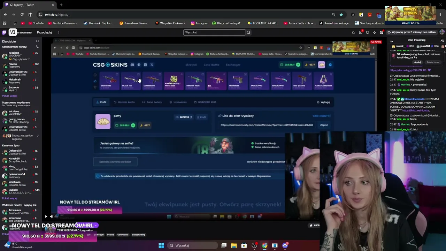Click the Poland stream tag
The image size is (446, 251).
(x=110, y=235)
